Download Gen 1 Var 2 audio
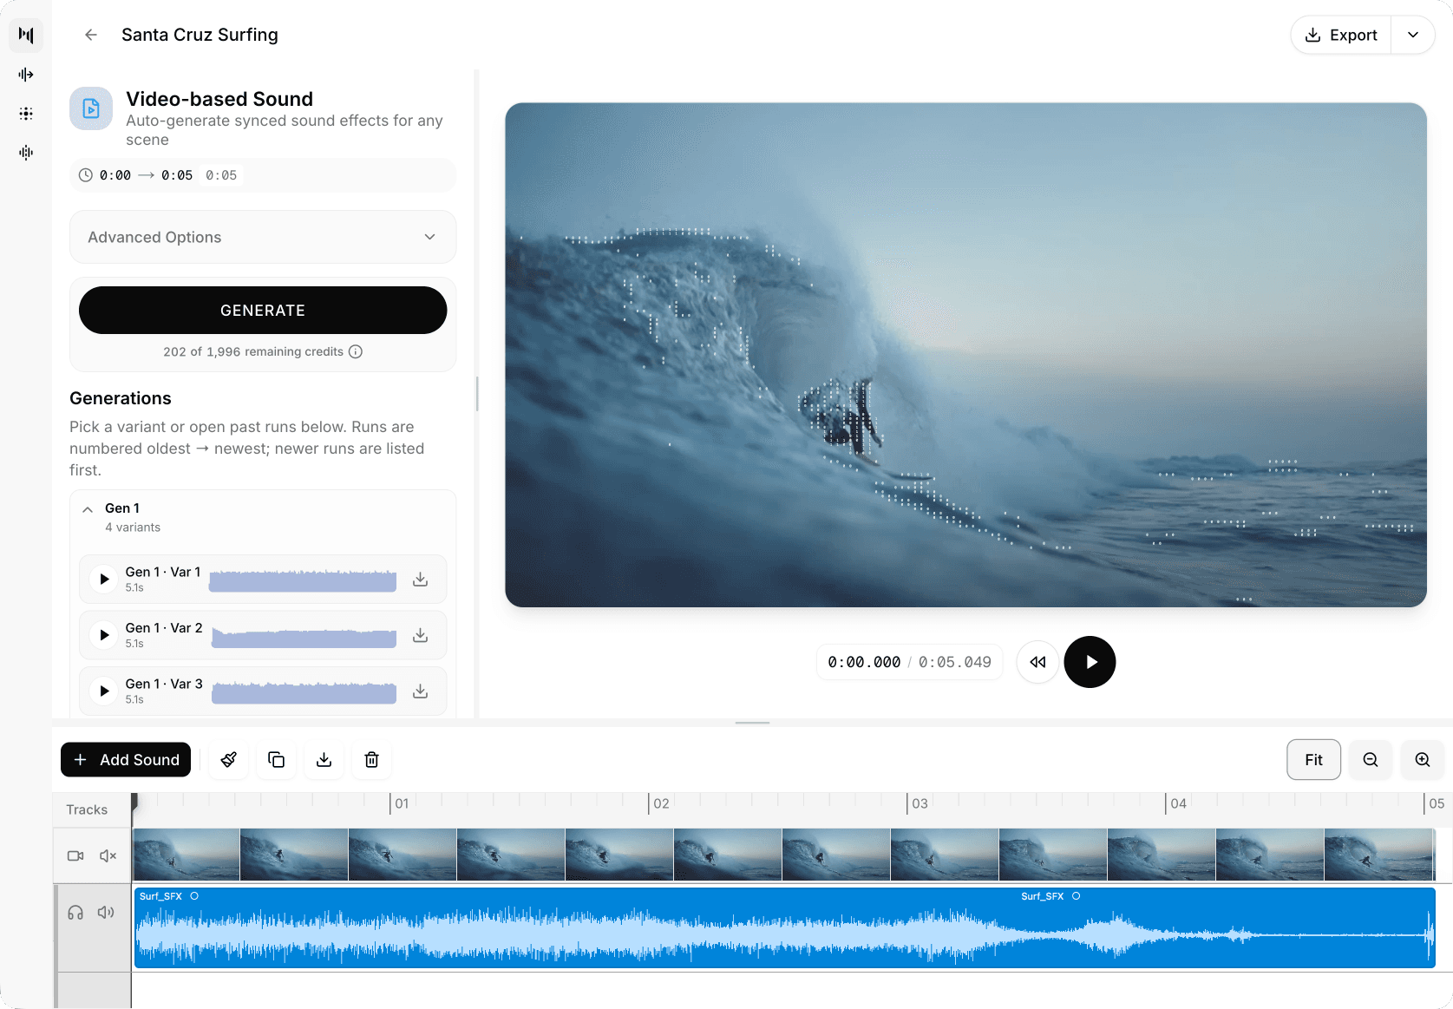1453x1009 pixels. tap(421, 635)
